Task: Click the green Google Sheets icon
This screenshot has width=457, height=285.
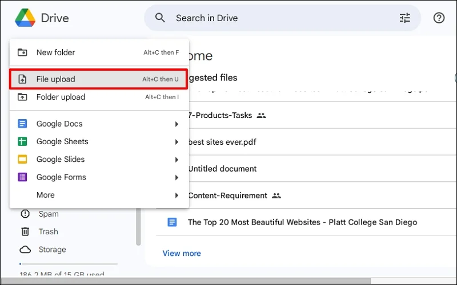Action: click(x=22, y=141)
